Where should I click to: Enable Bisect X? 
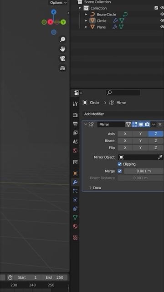click(125, 141)
